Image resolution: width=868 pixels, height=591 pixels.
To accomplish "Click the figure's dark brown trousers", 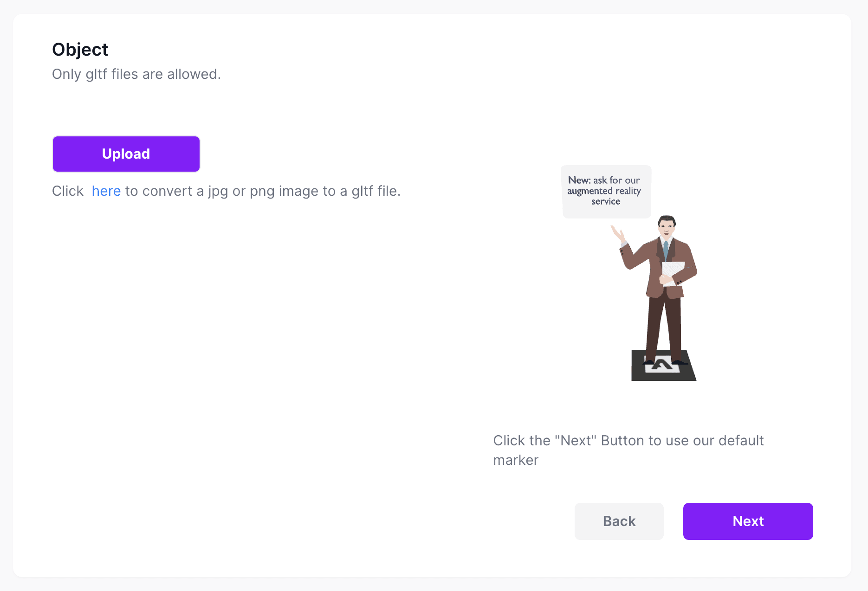I will [664, 325].
